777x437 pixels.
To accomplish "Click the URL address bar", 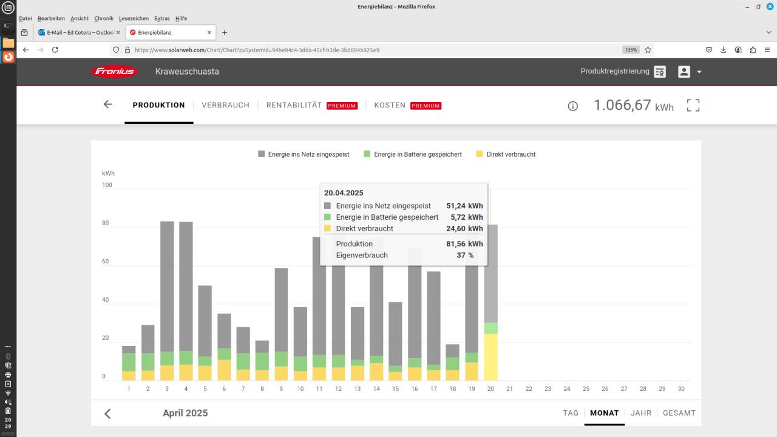I will 364,50.
